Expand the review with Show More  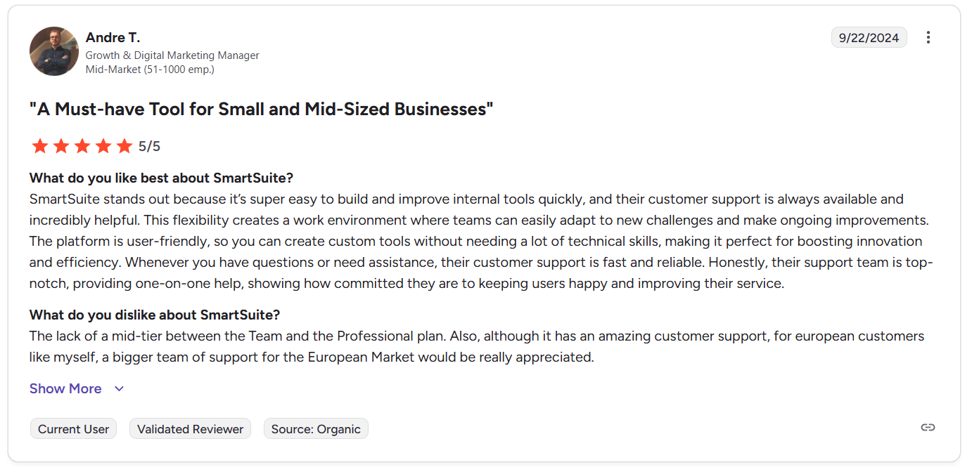click(x=65, y=388)
